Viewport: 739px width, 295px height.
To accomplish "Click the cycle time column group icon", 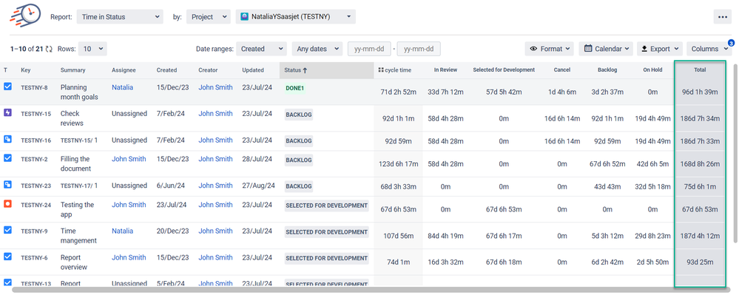I will point(381,69).
